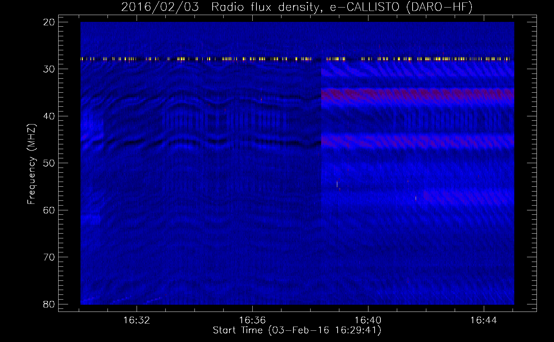Screen dimensions: 554x342
Task: Click the 80 frequency tick label
Action: pyautogui.click(x=49, y=304)
